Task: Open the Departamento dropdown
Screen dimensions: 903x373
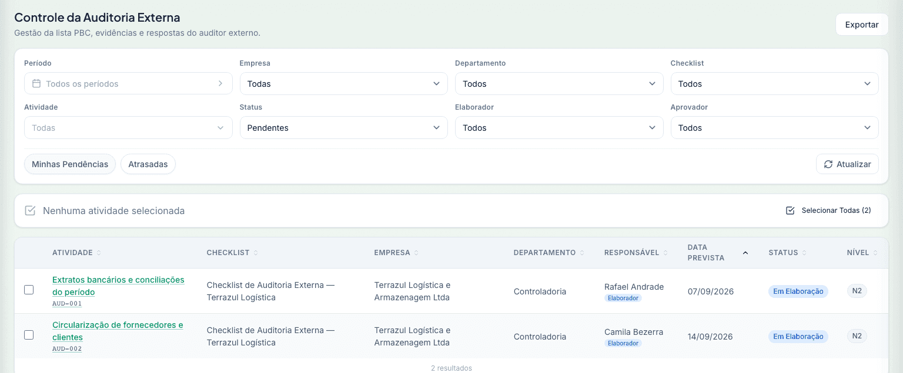Action: (x=559, y=84)
